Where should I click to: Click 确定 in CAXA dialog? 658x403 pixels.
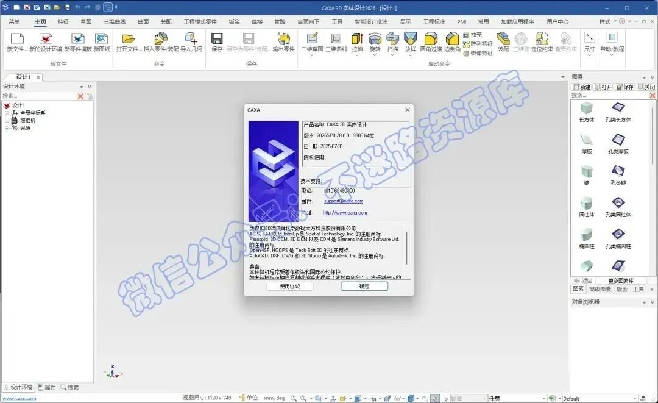pyautogui.click(x=364, y=287)
